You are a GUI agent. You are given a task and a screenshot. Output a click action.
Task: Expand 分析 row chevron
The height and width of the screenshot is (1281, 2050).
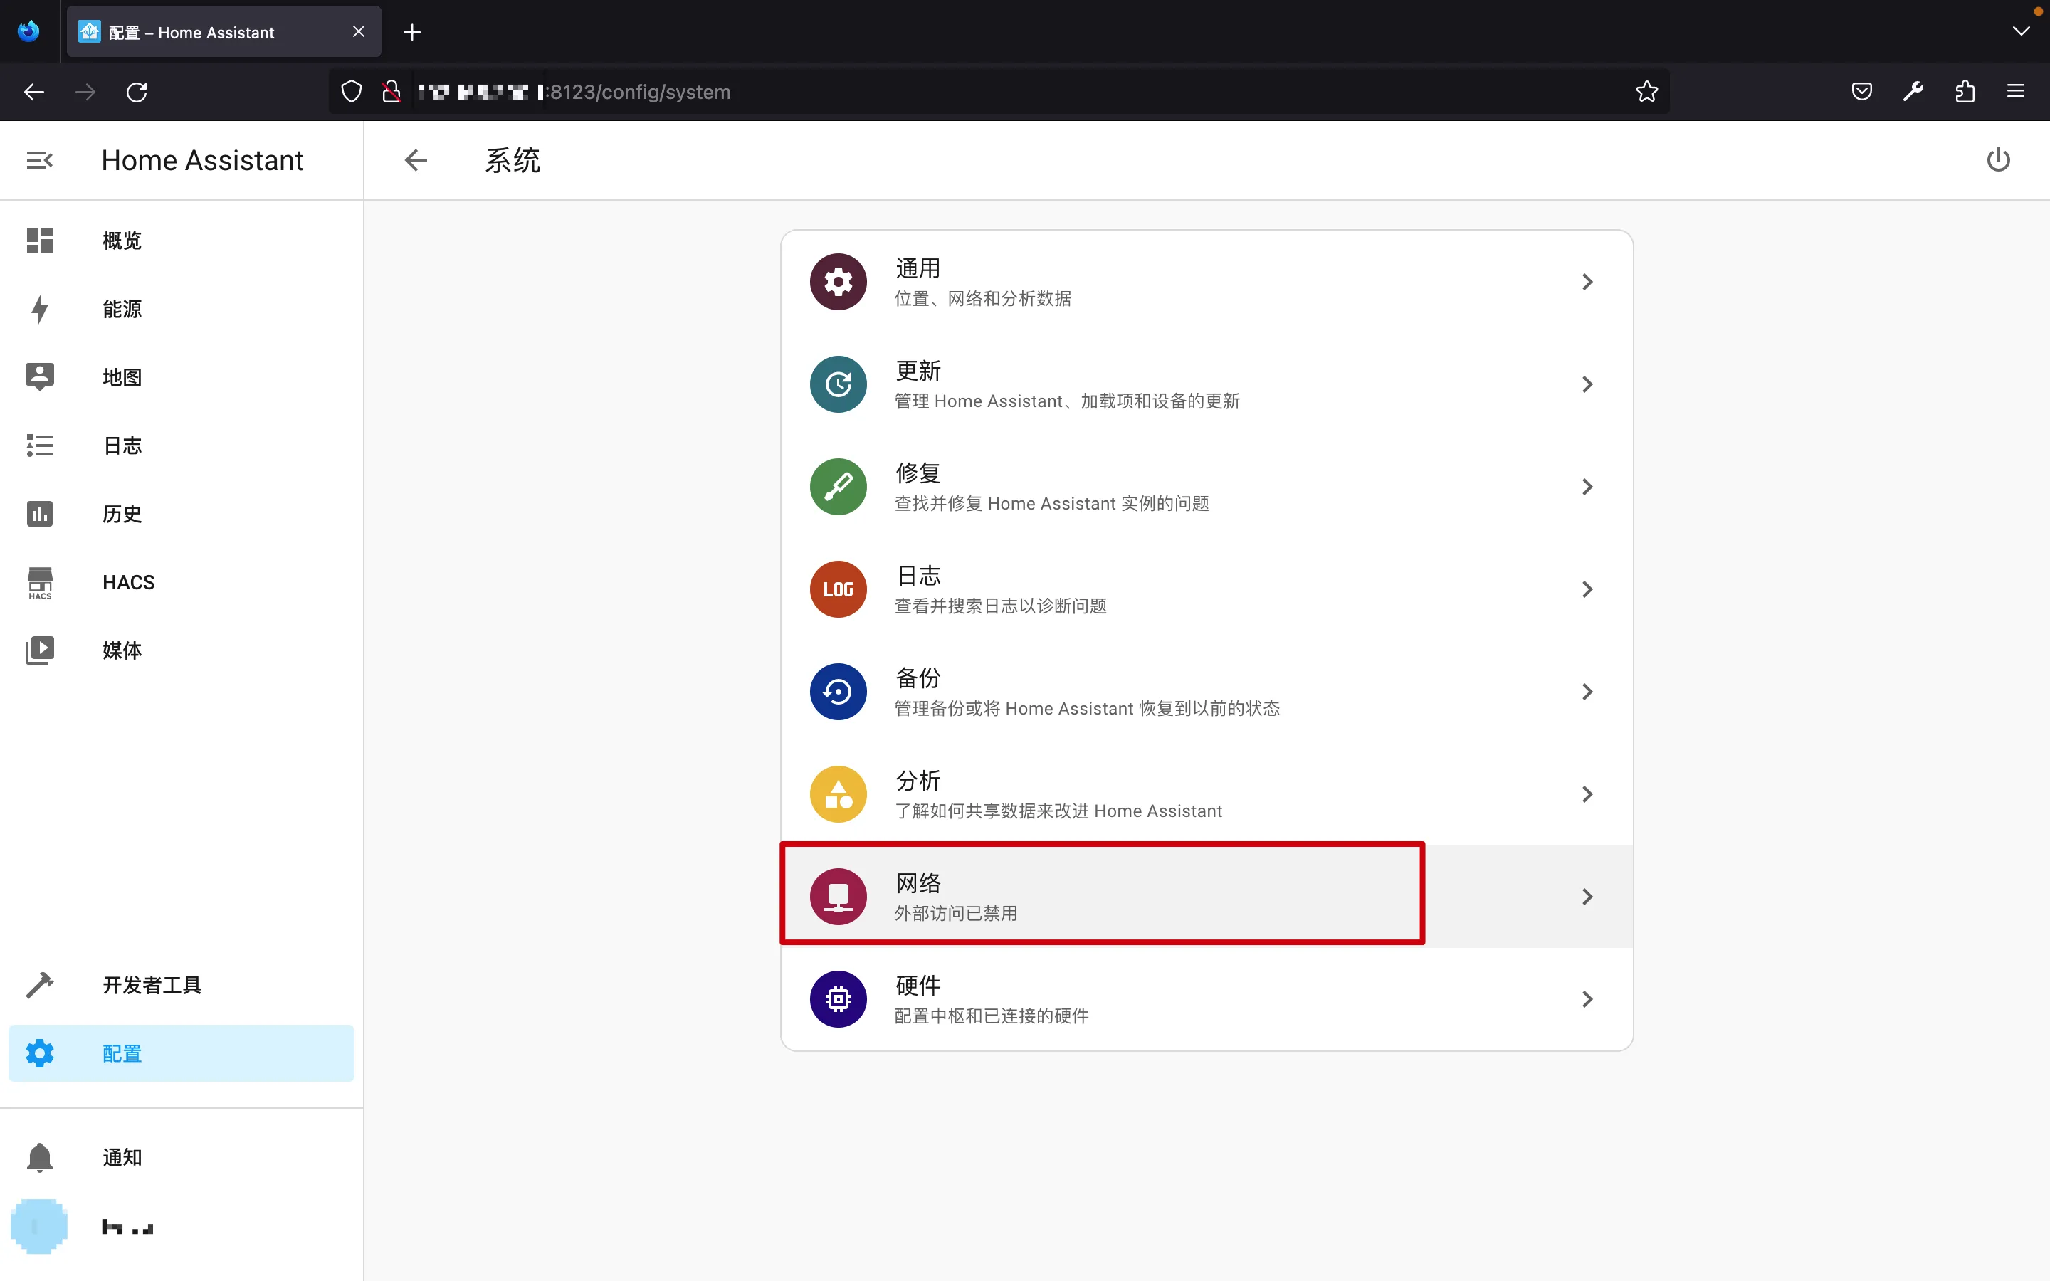[x=1587, y=794]
